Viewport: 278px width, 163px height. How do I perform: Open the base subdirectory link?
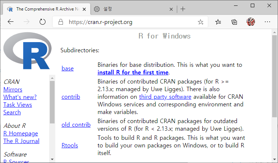[68, 68]
